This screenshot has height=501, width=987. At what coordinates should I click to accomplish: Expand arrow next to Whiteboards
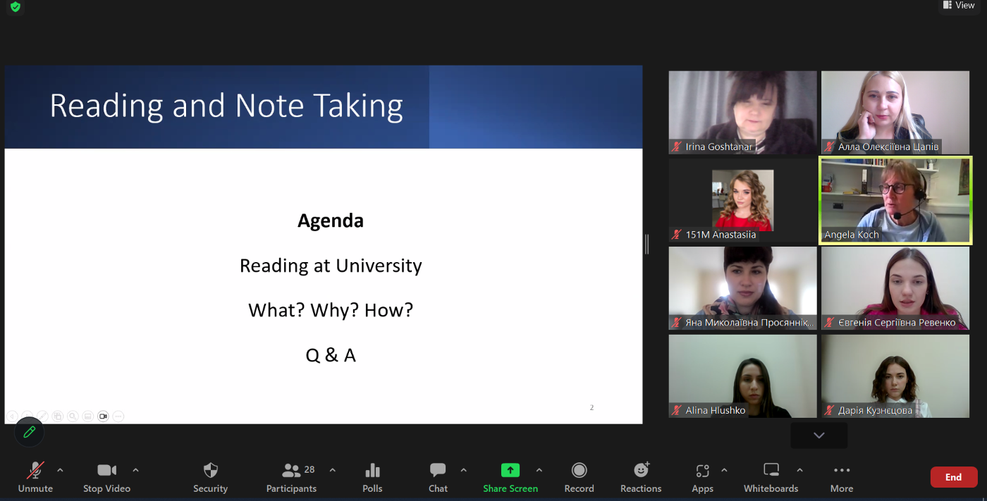799,470
